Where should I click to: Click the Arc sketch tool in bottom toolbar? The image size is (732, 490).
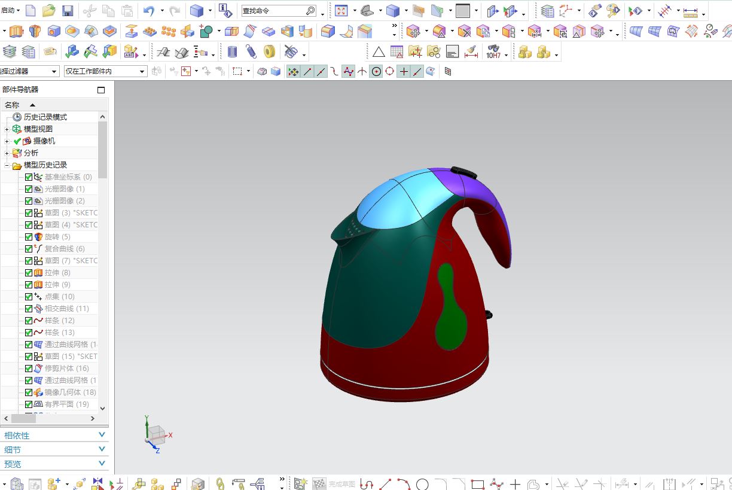[404, 483]
